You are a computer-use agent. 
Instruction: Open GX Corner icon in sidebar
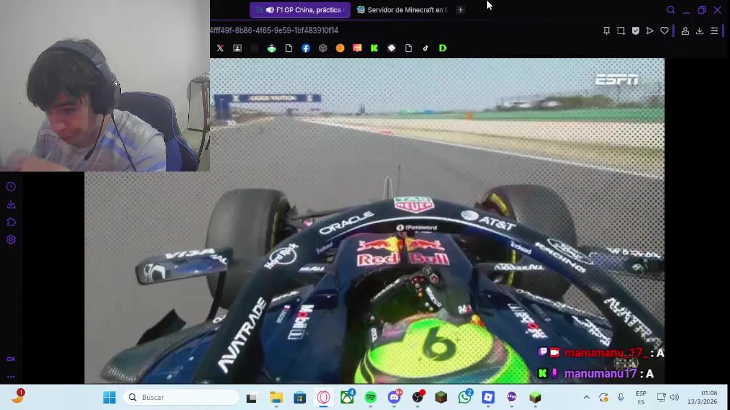[11, 359]
